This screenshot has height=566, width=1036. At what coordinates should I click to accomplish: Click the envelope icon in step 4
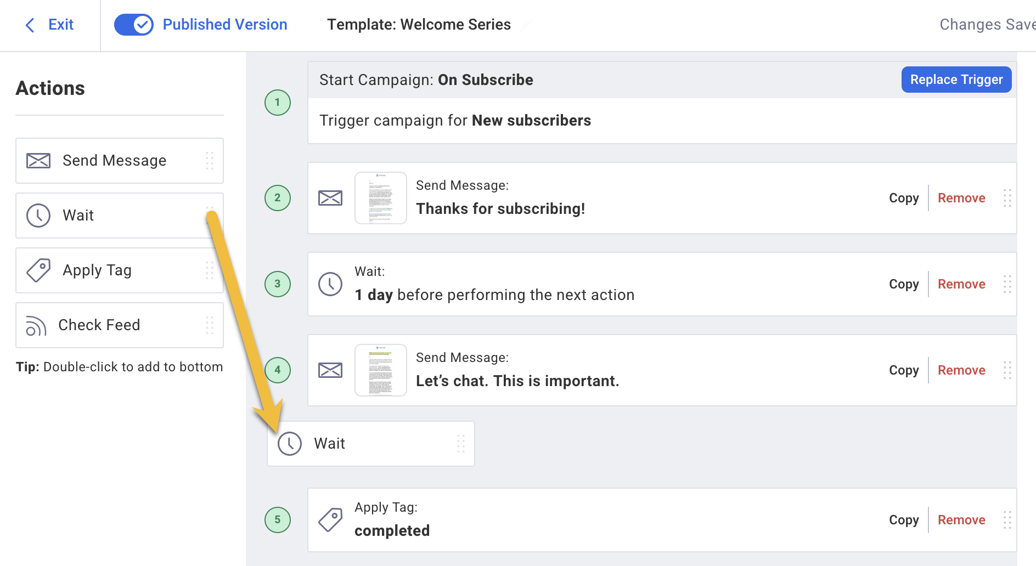[330, 370]
